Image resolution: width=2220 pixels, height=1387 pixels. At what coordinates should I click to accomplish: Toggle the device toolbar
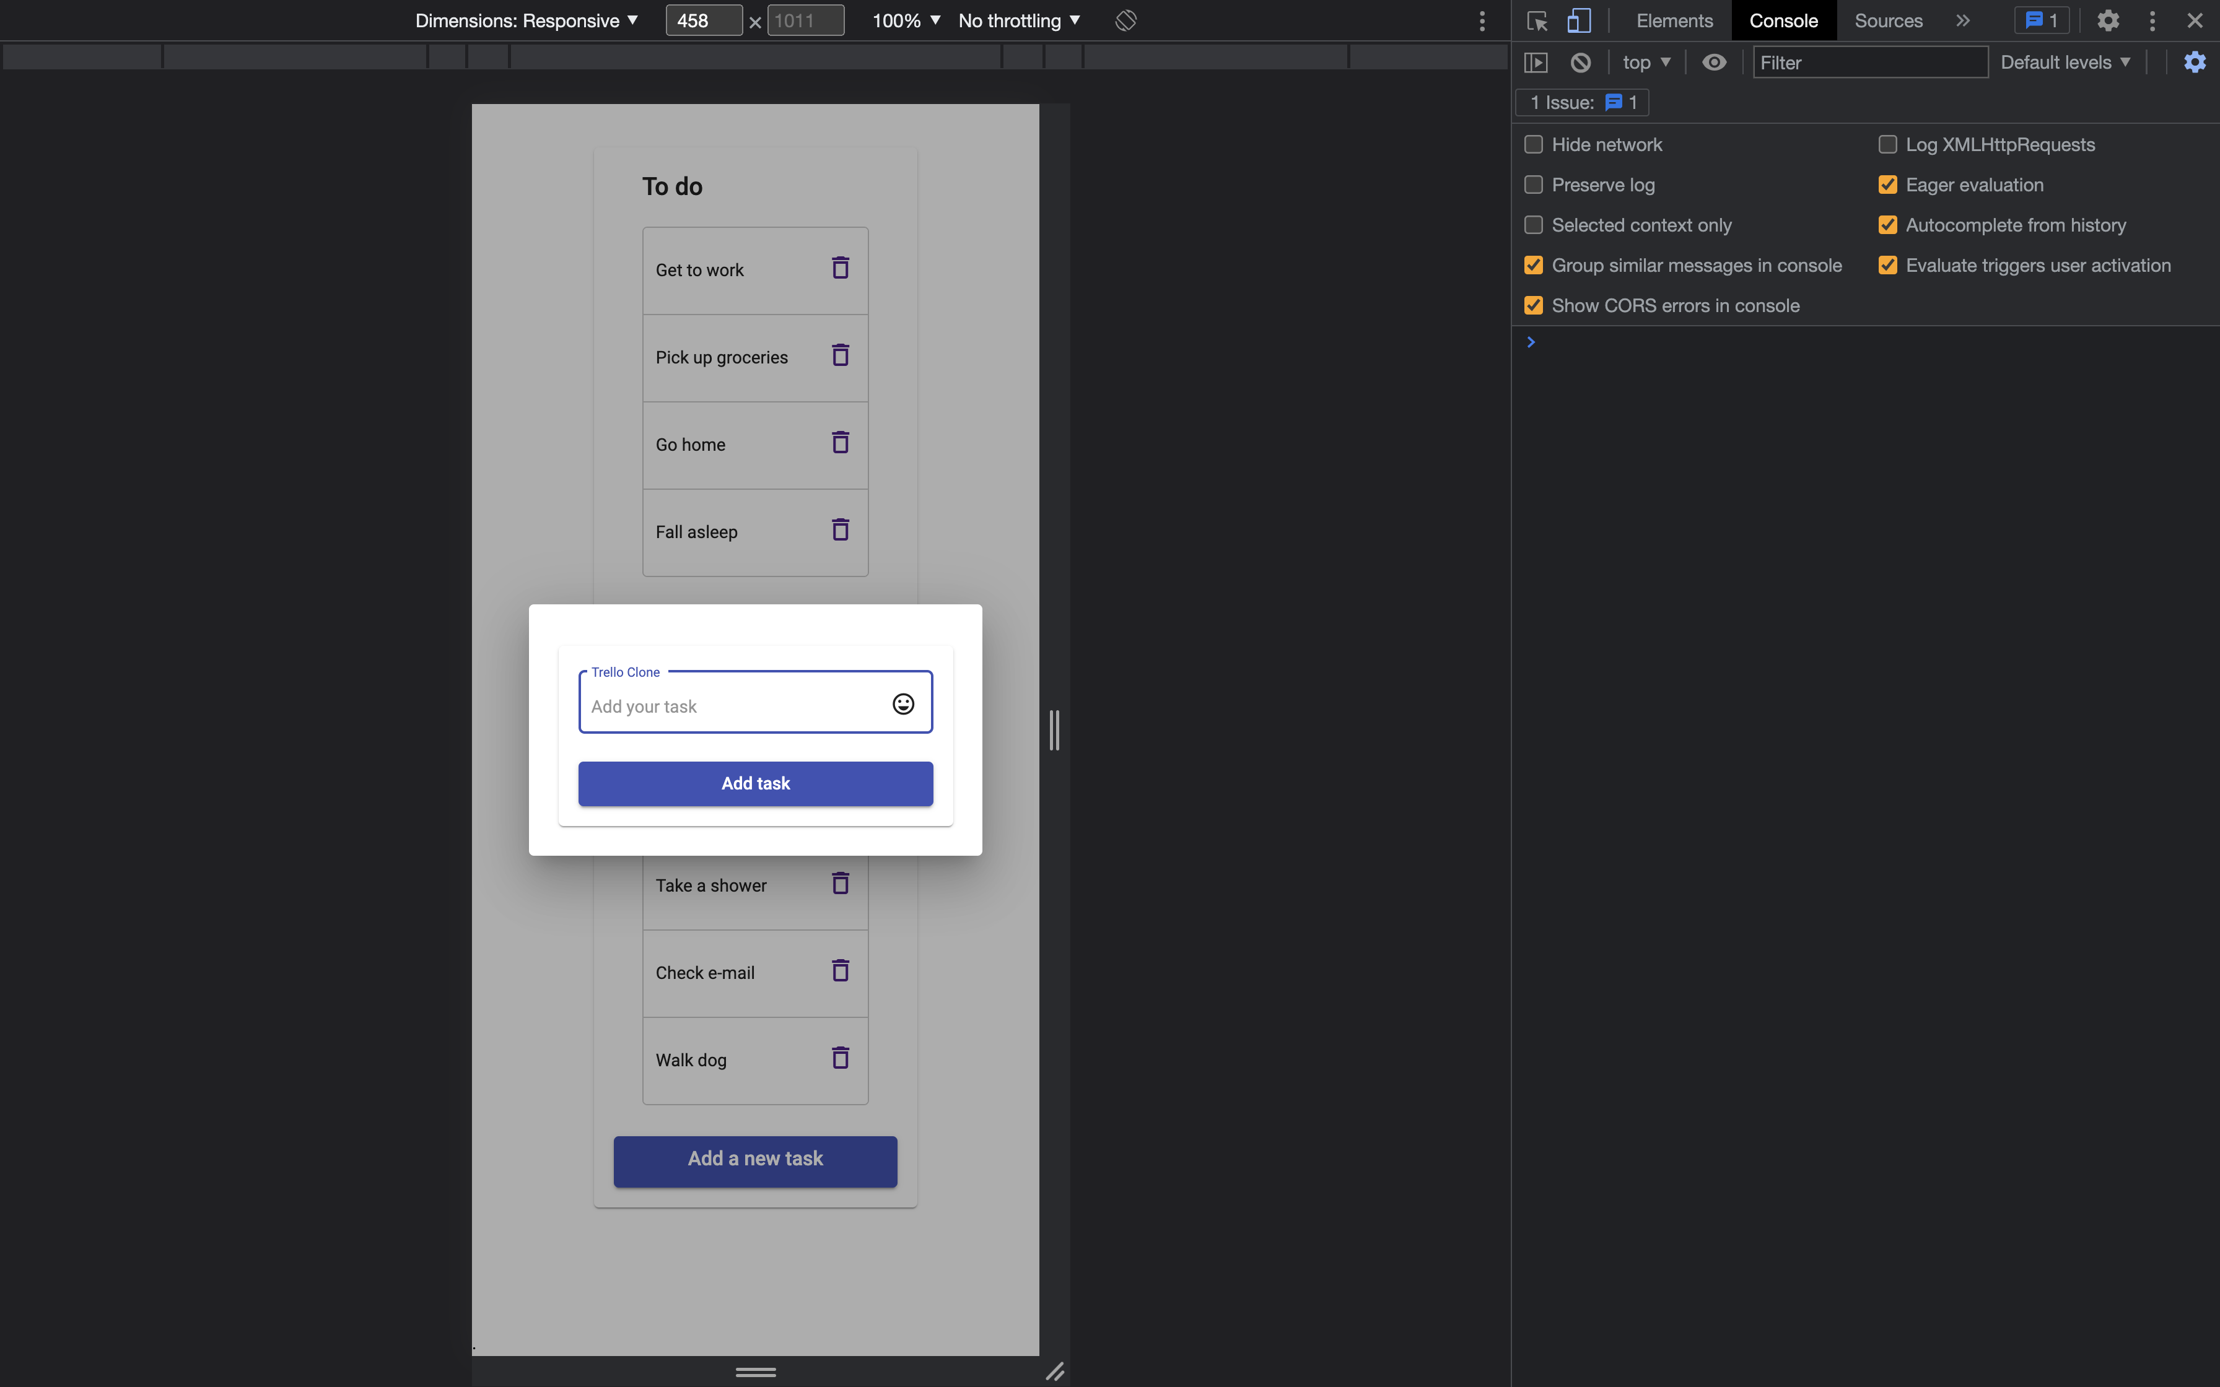click(1579, 19)
